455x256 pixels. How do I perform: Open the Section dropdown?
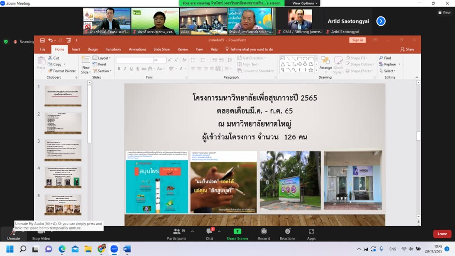(x=102, y=71)
